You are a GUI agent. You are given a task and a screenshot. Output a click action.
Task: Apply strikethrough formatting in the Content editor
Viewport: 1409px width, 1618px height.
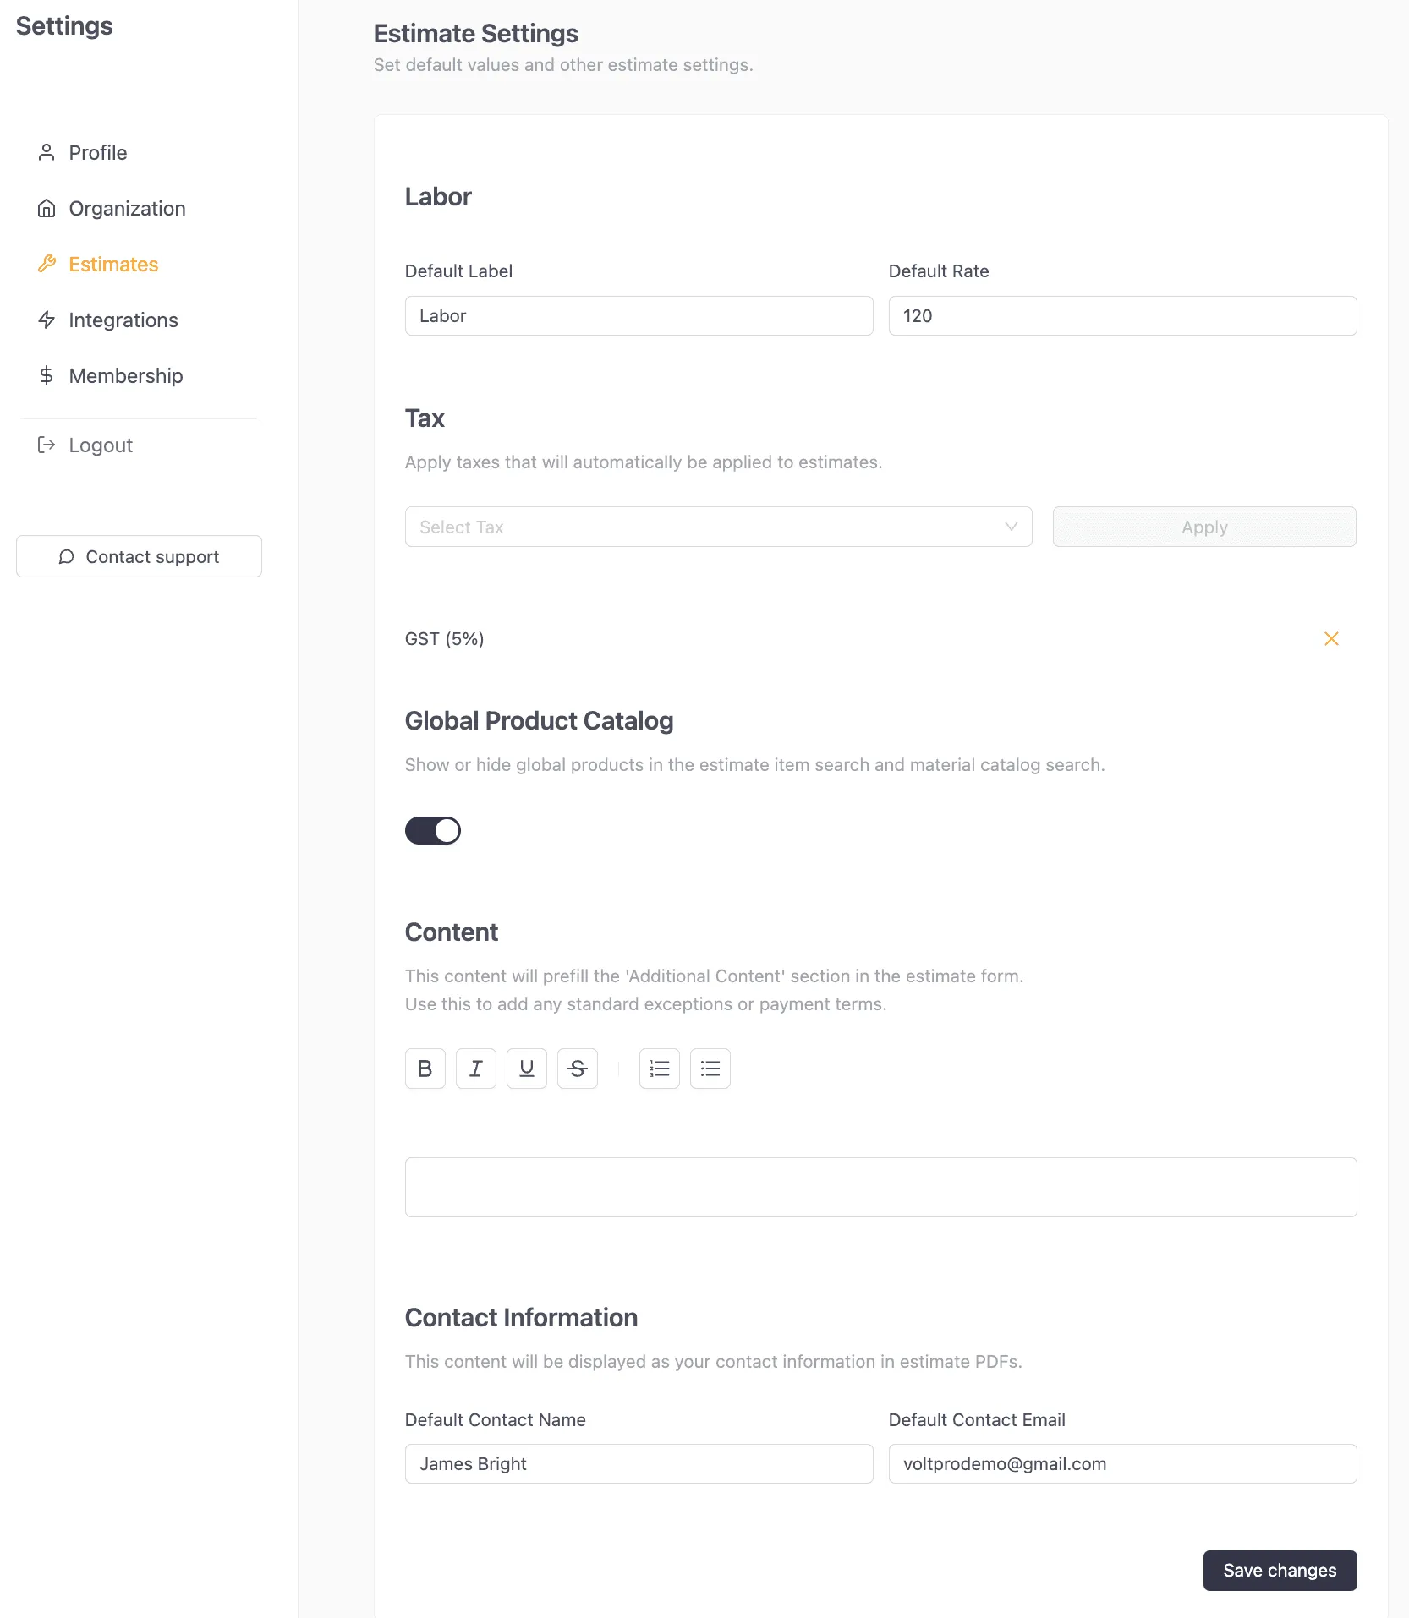[x=578, y=1069]
